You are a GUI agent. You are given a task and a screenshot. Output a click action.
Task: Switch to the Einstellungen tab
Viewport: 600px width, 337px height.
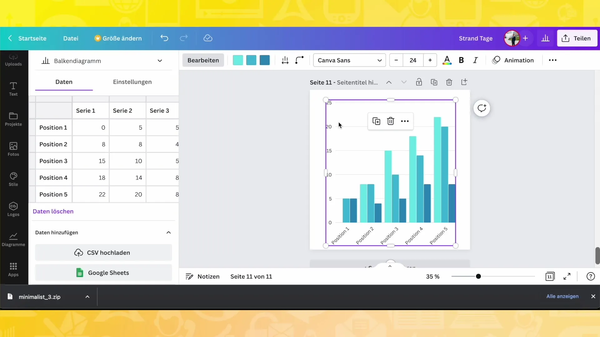pyautogui.click(x=132, y=81)
